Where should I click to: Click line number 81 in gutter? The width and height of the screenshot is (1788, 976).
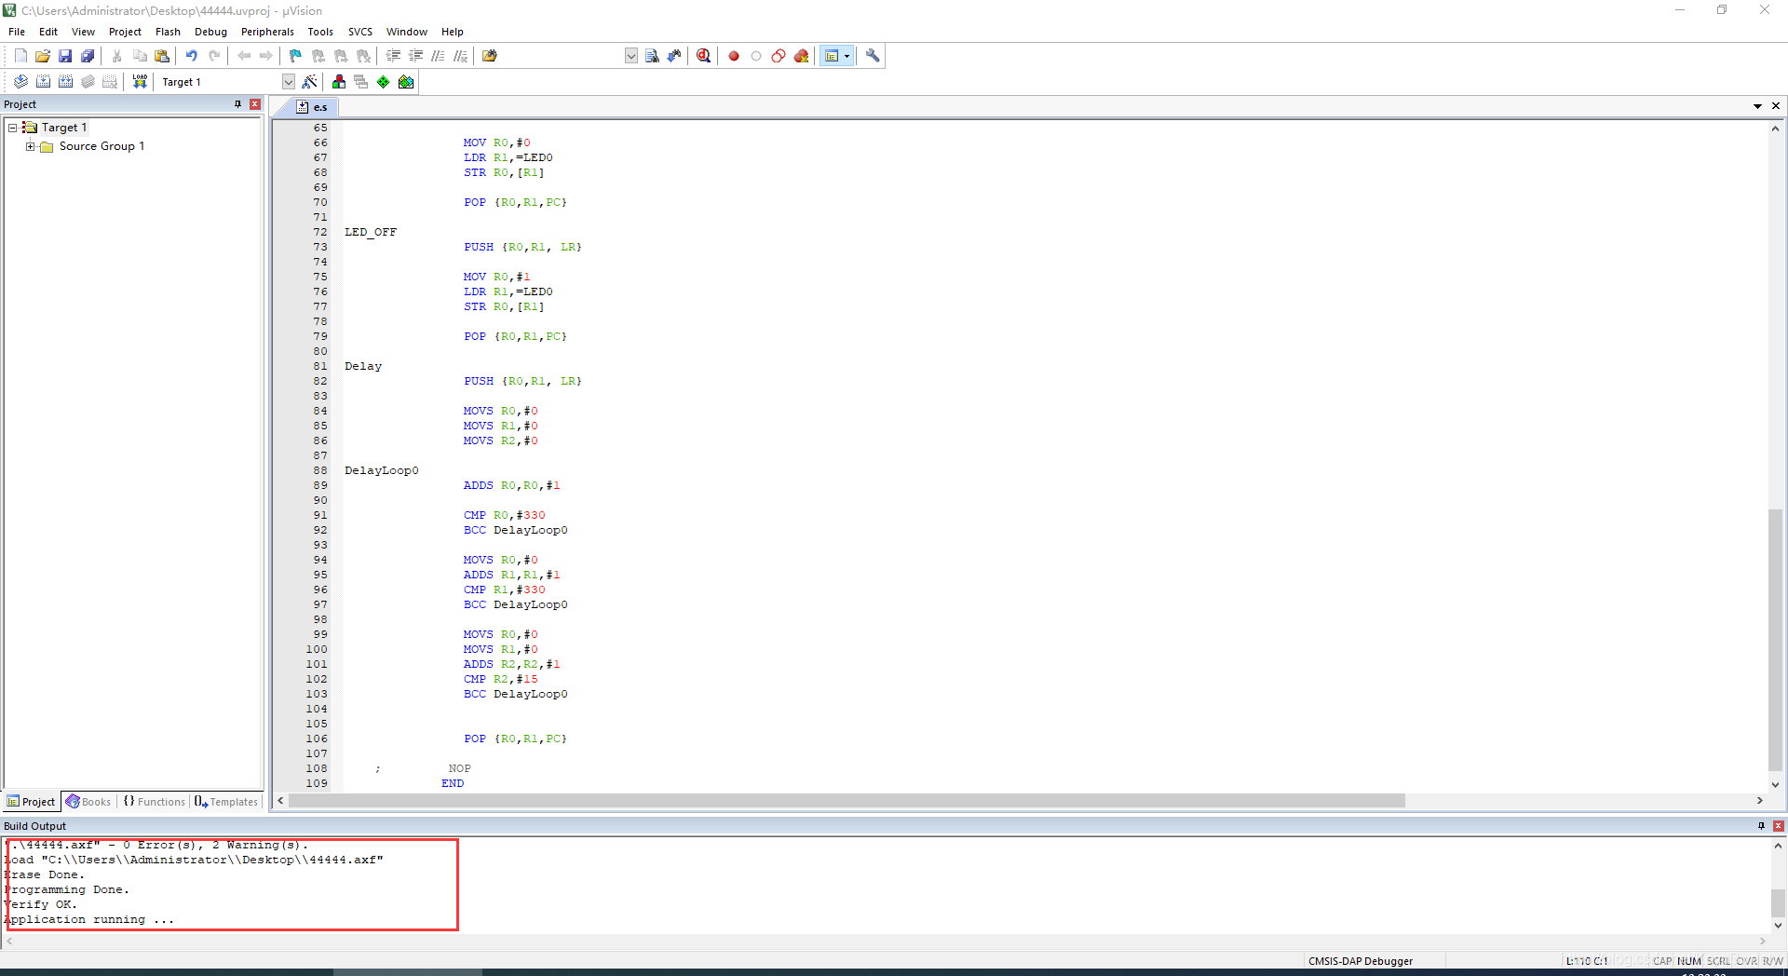point(320,366)
